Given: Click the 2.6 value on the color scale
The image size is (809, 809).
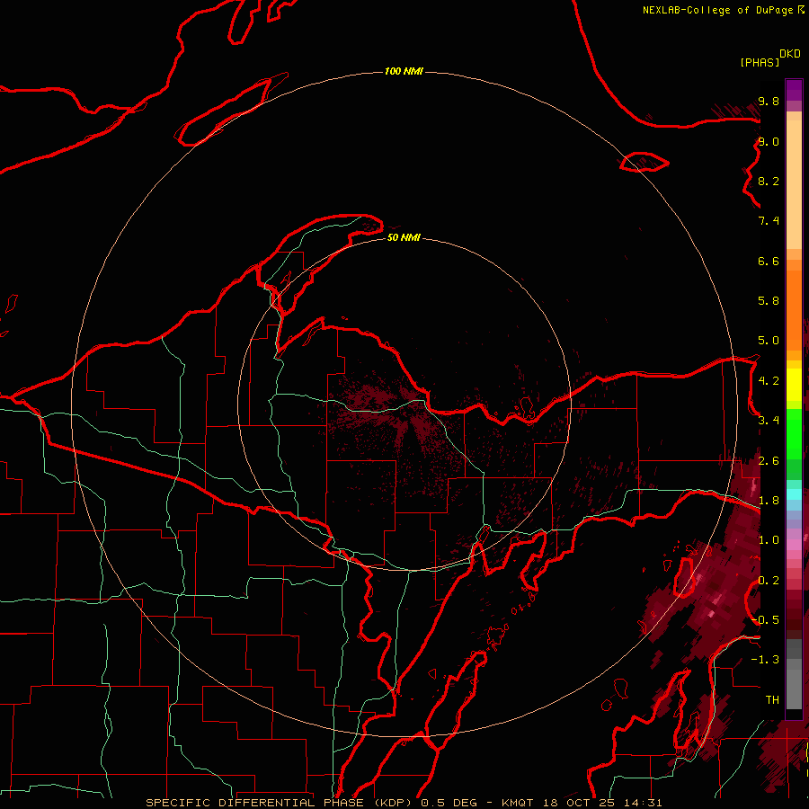Looking at the screenshot, I should click(769, 461).
